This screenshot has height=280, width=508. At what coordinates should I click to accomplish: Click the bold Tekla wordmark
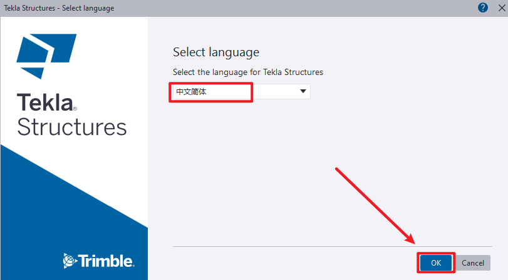[x=45, y=102]
